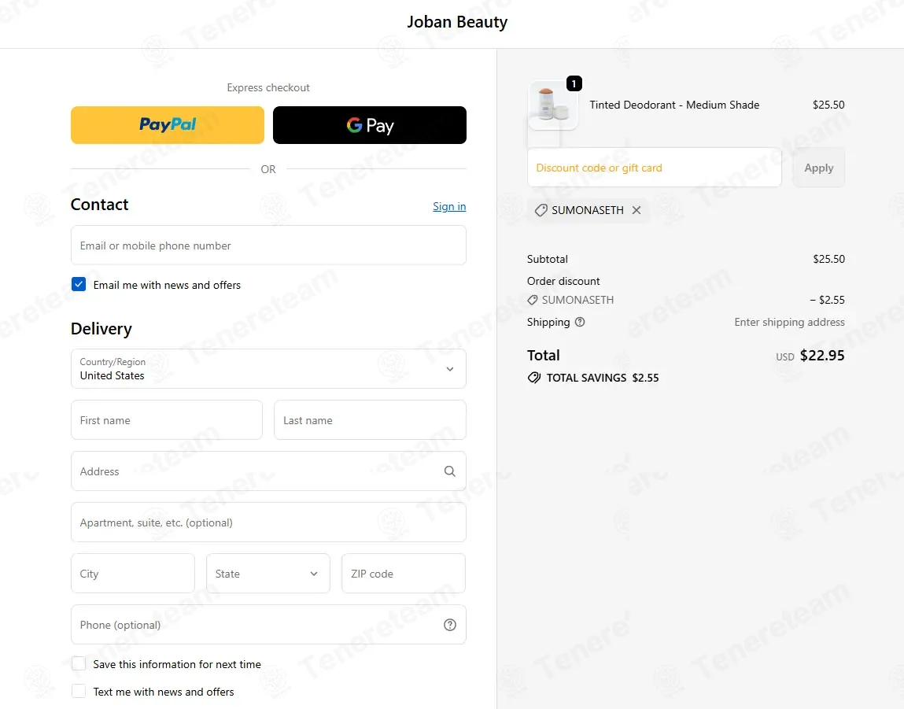Viewport: 904px width, 709px height.
Task: Click the quantity badge on product image
Action: pyautogui.click(x=574, y=83)
